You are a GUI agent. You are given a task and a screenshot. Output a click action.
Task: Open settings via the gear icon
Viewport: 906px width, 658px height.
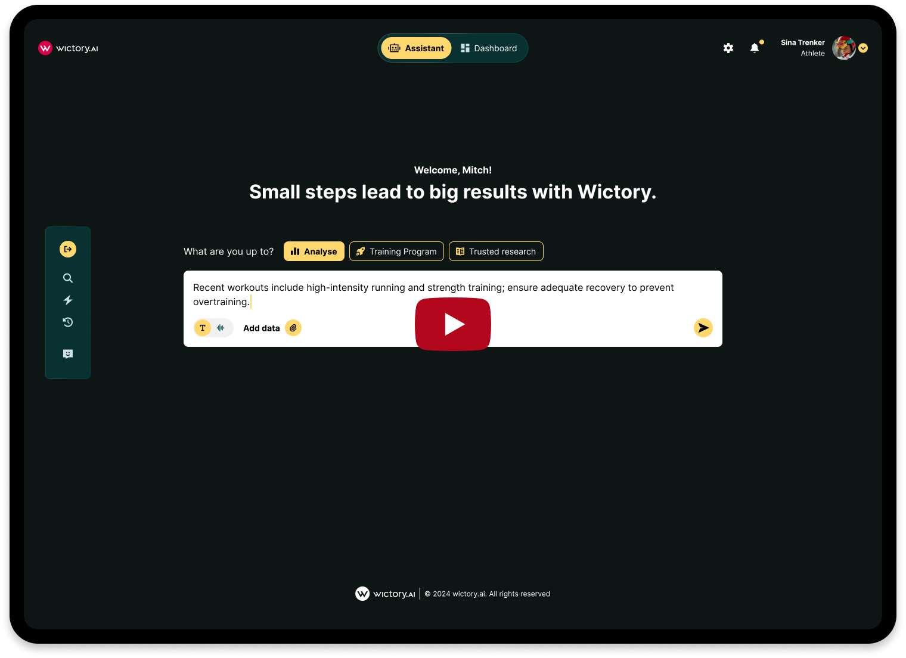coord(728,48)
